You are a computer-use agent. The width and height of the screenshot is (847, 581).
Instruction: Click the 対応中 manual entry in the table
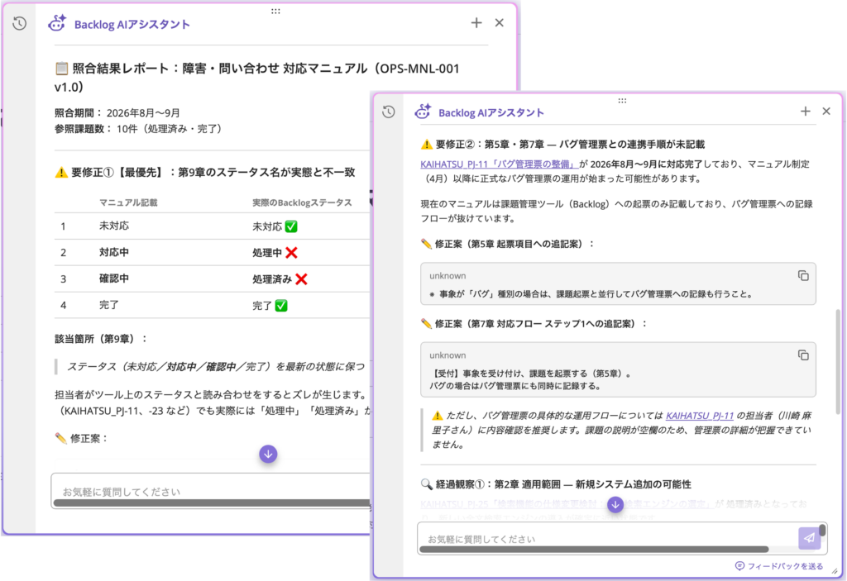(x=113, y=252)
